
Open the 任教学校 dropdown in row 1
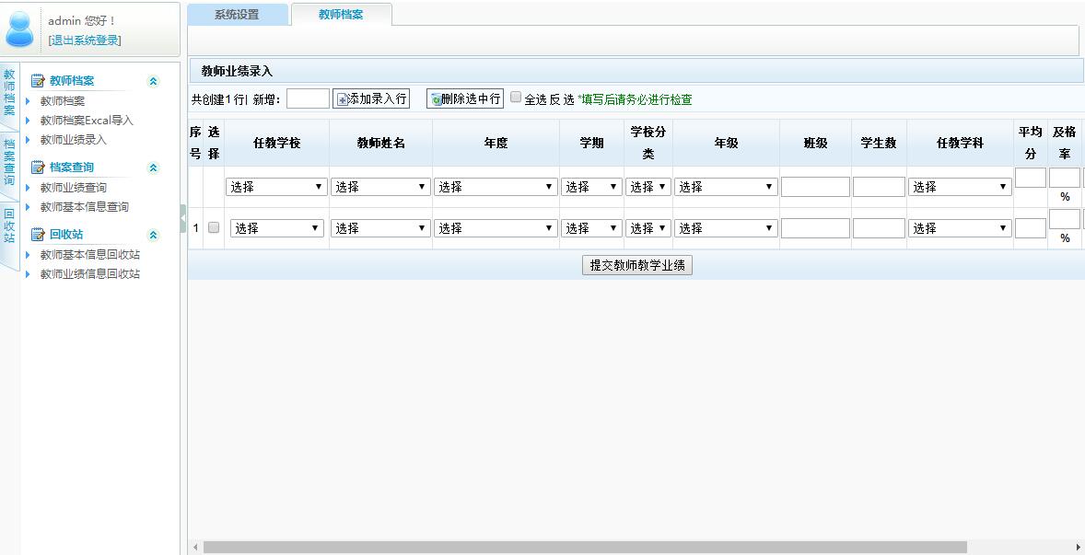click(277, 228)
